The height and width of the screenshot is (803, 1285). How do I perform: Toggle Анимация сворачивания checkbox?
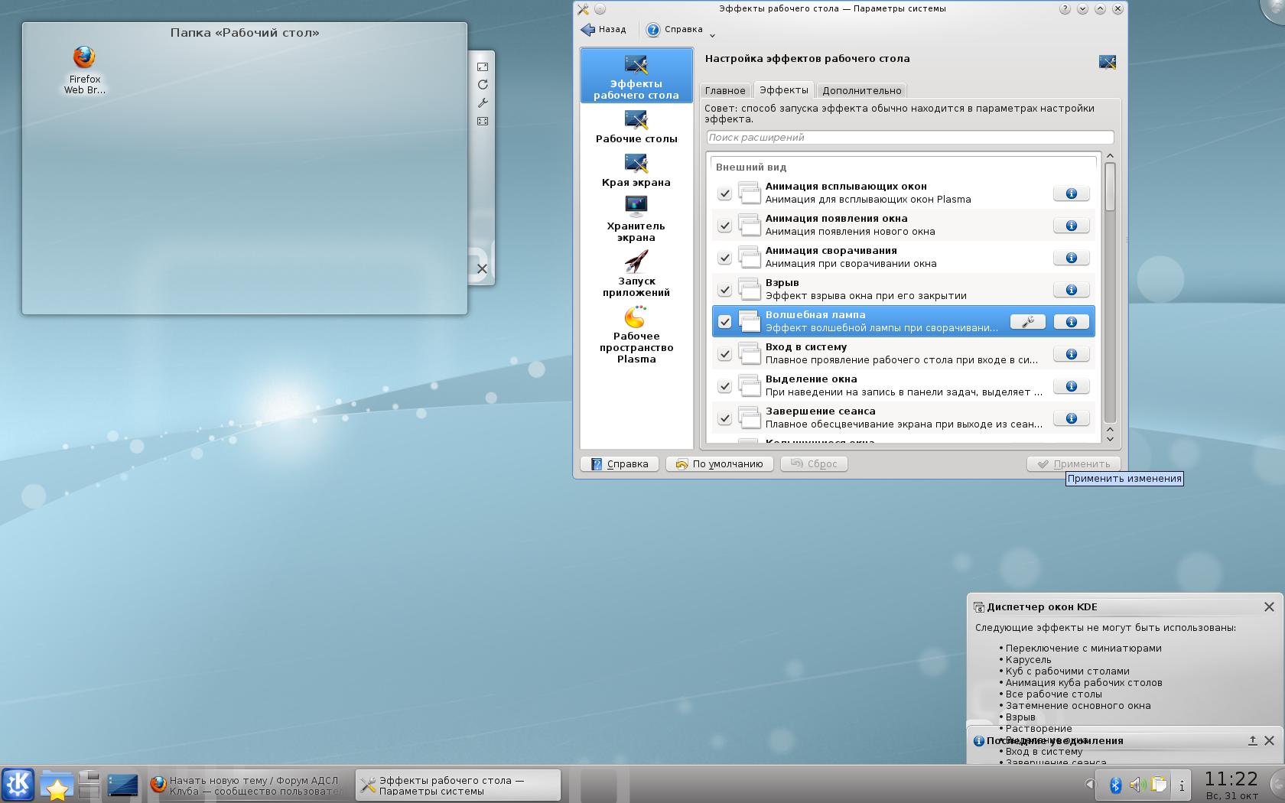click(724, 258)
